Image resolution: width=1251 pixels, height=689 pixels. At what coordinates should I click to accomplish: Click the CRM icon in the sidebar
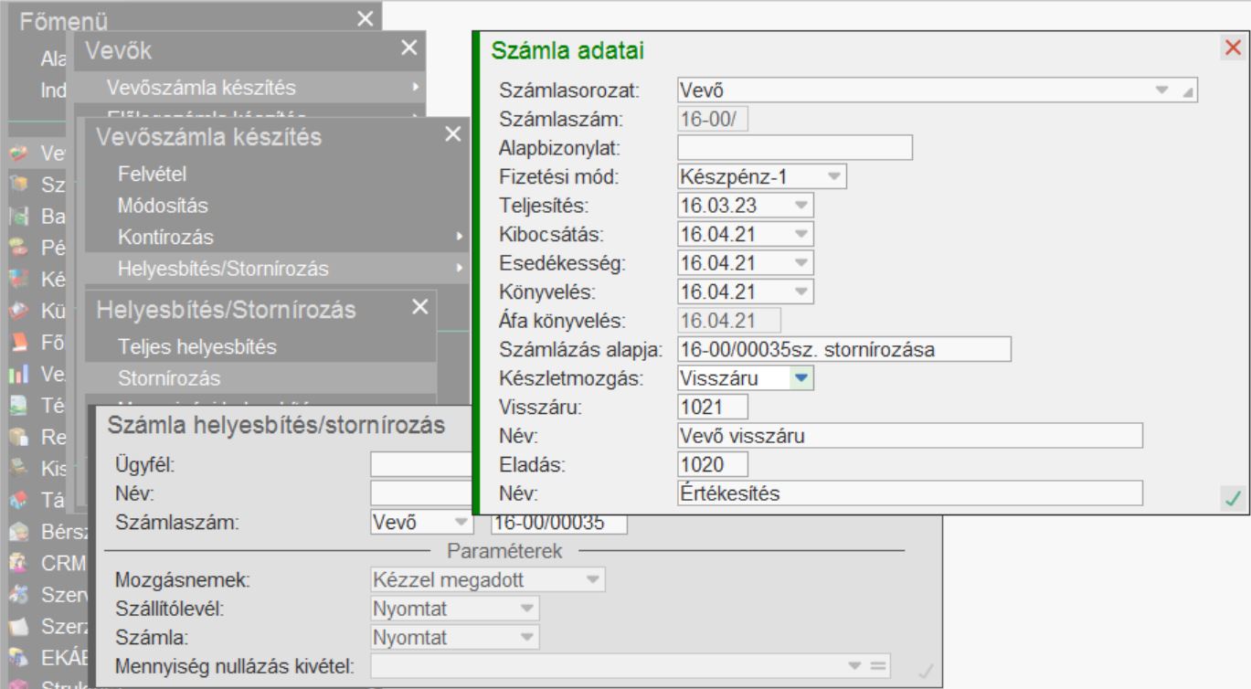click(x=17, y=564)
